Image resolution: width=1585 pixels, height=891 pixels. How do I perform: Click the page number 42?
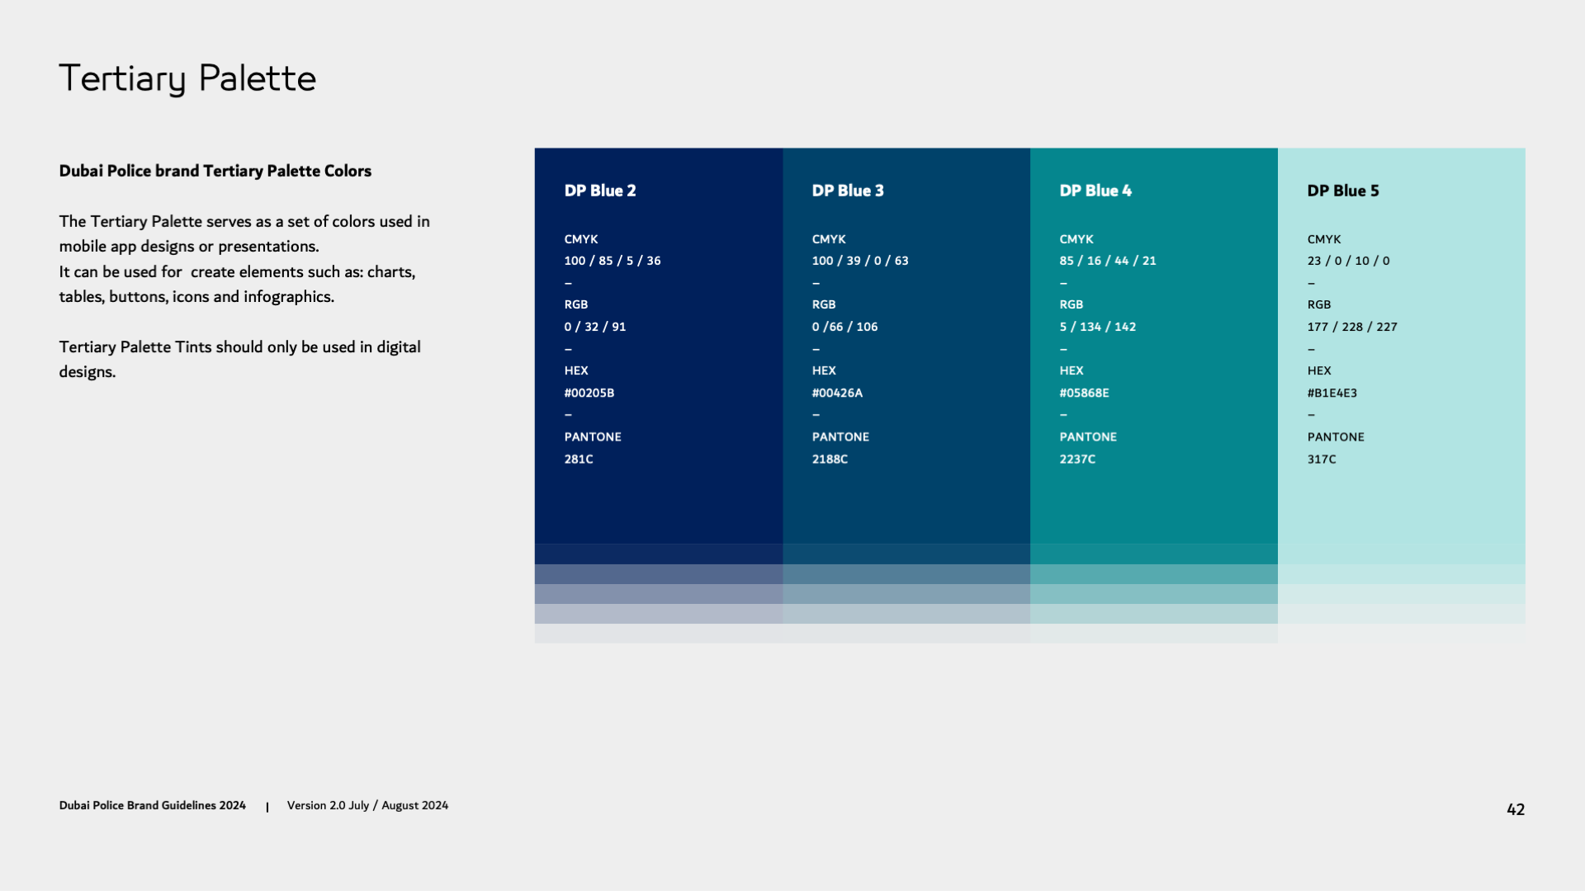click(x=1515, y=809)
